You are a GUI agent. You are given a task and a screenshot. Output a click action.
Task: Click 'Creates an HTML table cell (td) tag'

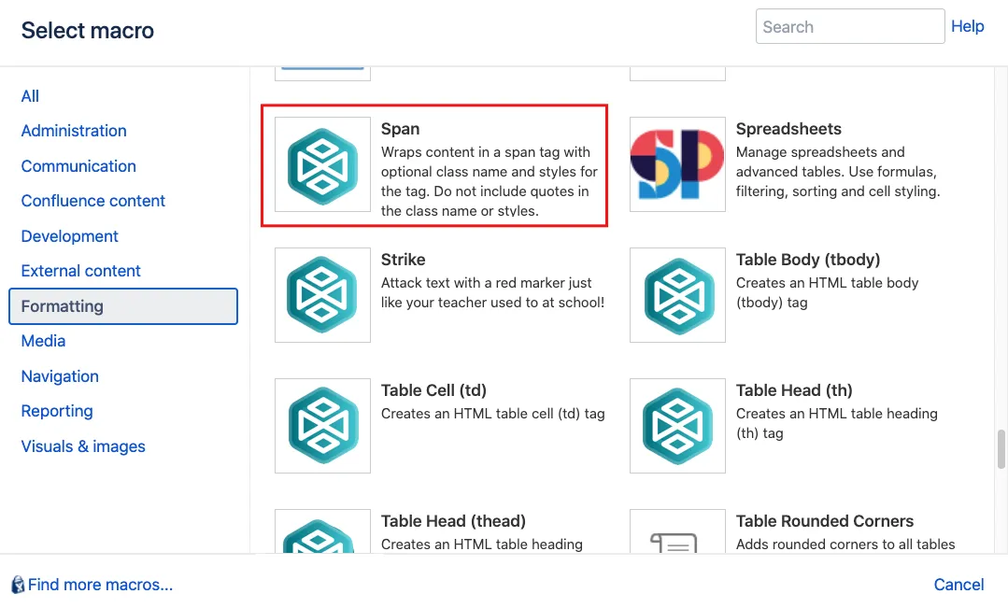click(493, 414)
